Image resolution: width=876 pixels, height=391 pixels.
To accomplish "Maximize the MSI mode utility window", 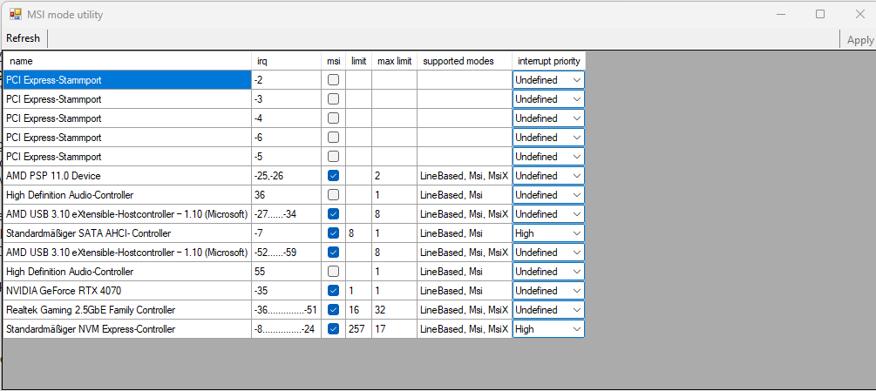I will click(x=819, y=15).
